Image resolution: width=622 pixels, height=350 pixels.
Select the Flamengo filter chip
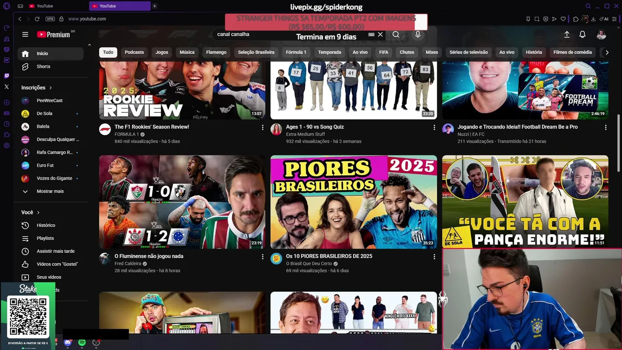click(216, 52)
